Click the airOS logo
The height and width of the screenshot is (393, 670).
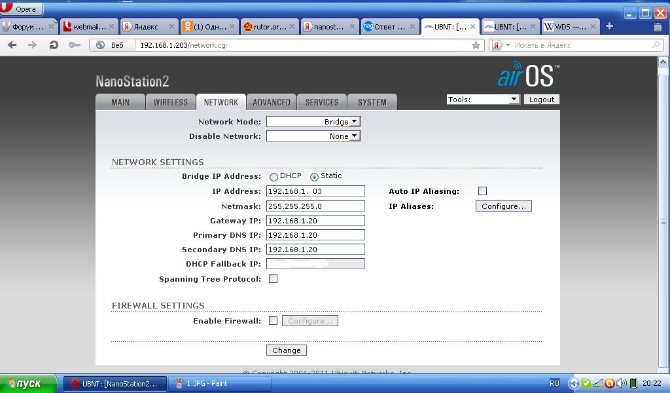tap(529, 74)
